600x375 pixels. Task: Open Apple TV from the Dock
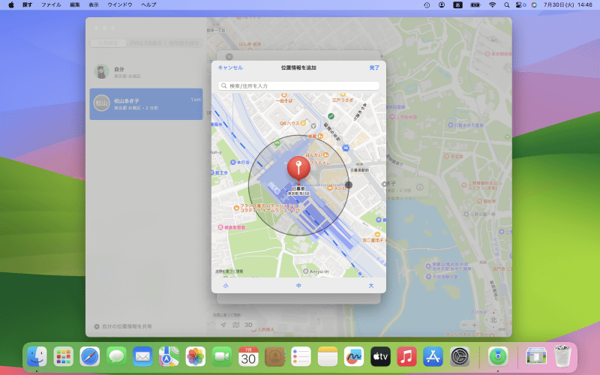(380, 357)
